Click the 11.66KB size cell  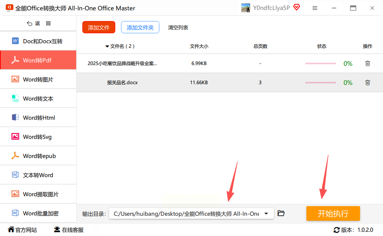point(199,83)
